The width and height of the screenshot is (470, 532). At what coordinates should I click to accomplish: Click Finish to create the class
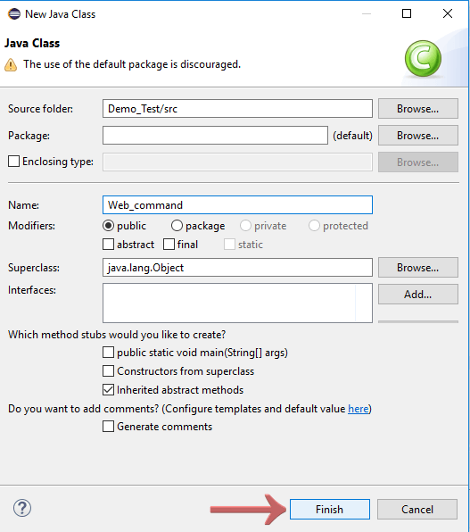[330, 509]
